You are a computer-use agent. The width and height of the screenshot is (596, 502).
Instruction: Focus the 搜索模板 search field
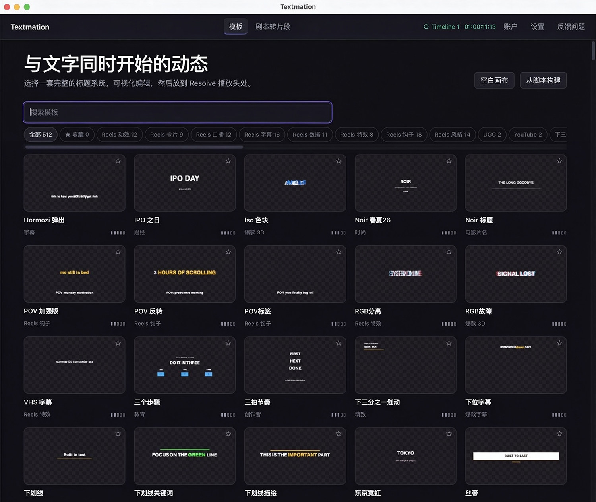(177, 112)
